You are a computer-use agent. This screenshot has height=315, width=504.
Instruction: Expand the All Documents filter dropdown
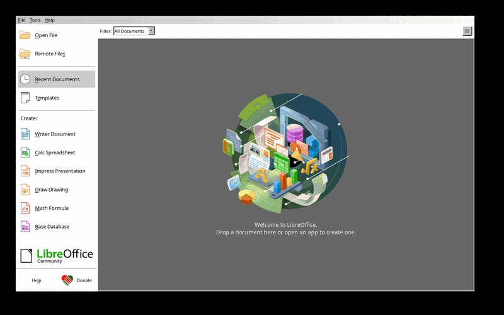click(x=134, y=31)
